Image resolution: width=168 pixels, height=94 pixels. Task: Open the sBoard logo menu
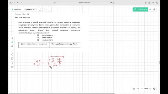(x=16, y=9)
